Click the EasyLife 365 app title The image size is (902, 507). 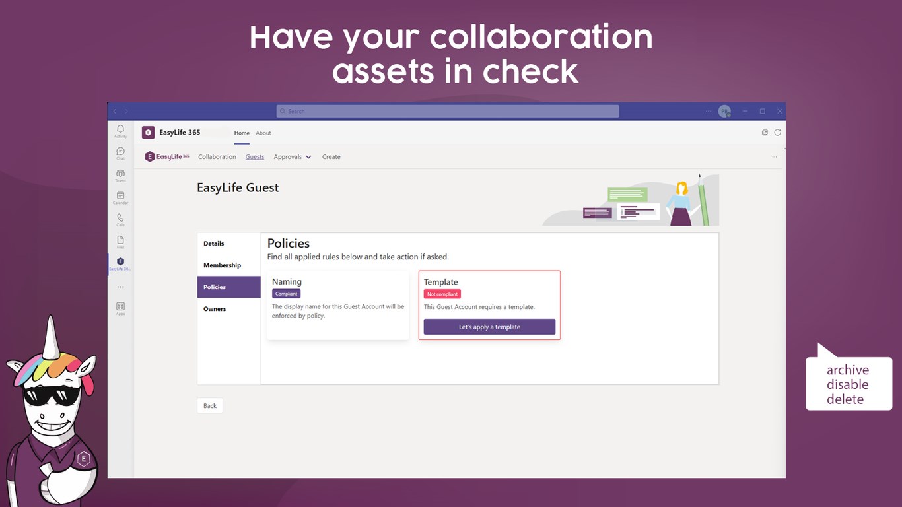pos(180,133)
